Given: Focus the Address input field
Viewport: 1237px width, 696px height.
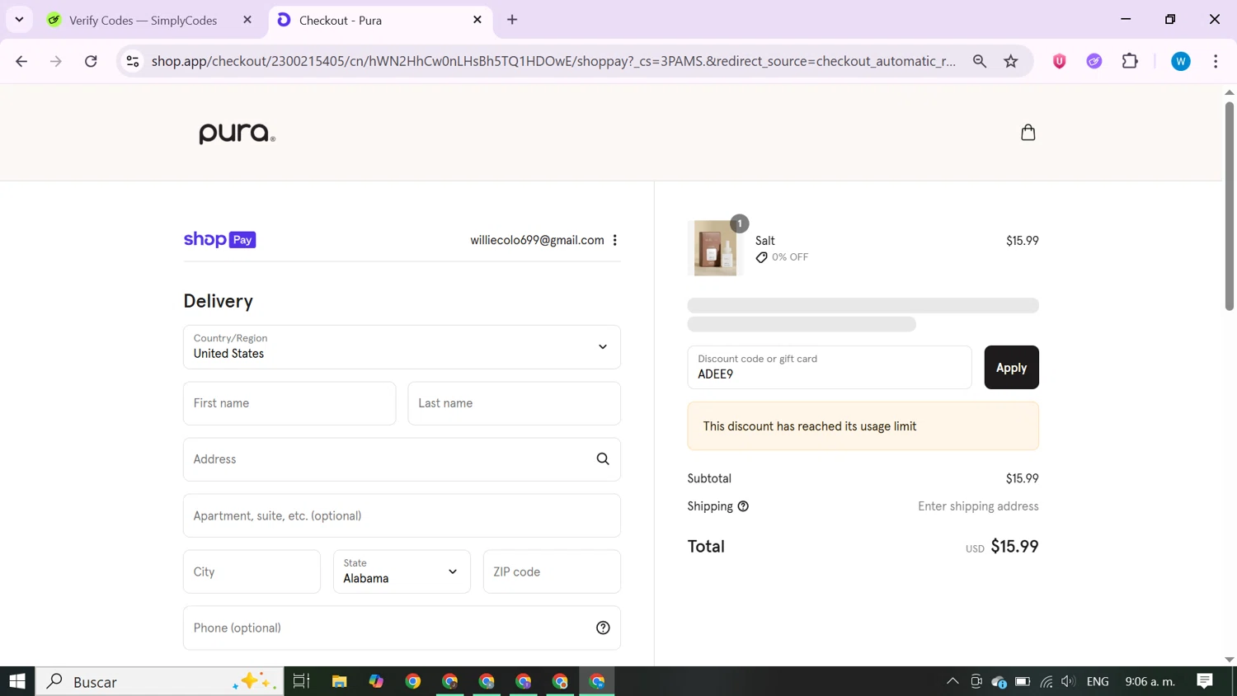Looking at the screenshot, I should 402,459.
